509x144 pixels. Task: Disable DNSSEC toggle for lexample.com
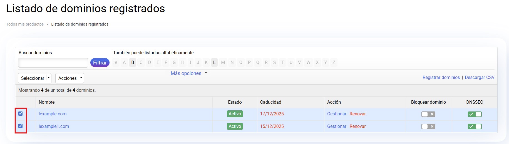point(475,114)
